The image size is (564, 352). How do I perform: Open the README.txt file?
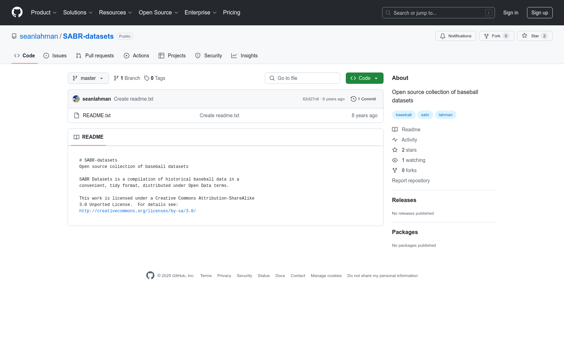pyautogui.click(x=97, y=115)
